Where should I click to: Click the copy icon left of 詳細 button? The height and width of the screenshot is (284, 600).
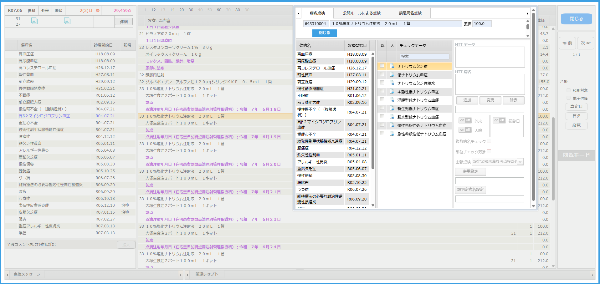pos(67,21)
